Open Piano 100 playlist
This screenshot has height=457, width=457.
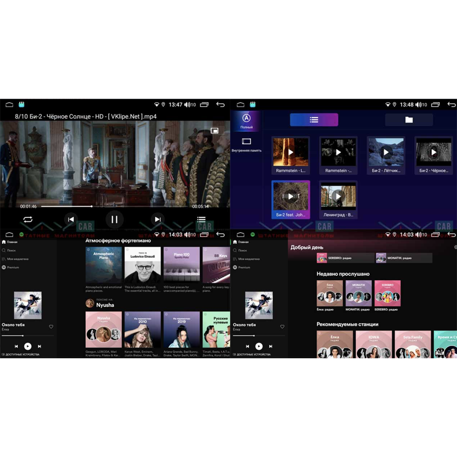pos(181,270)
